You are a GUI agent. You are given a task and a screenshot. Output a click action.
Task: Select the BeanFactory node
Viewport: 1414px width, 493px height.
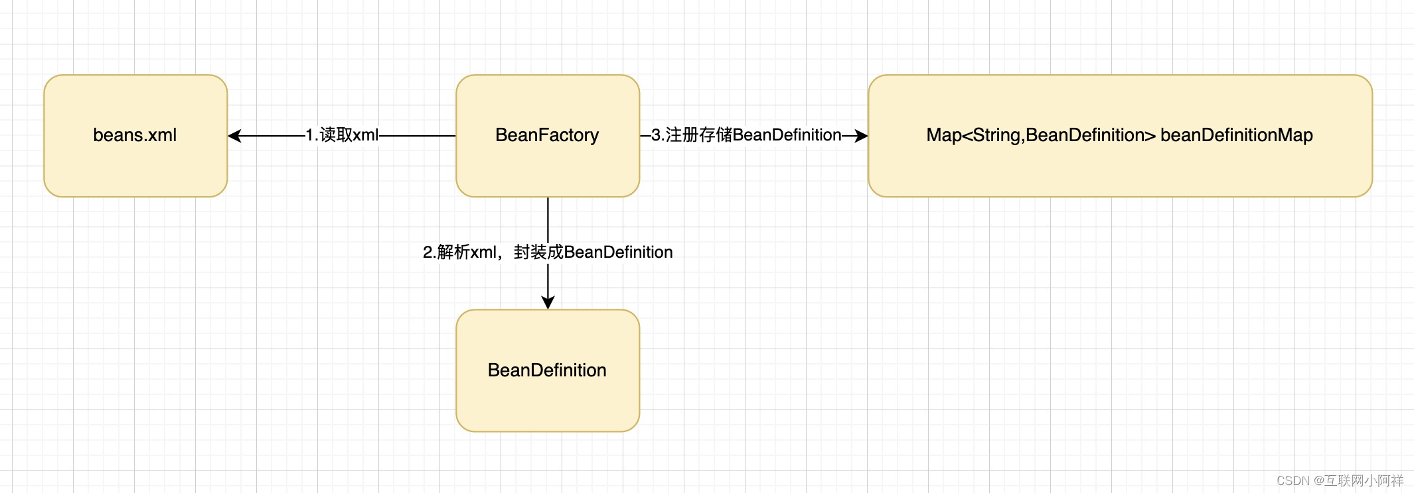click(548, 136)
